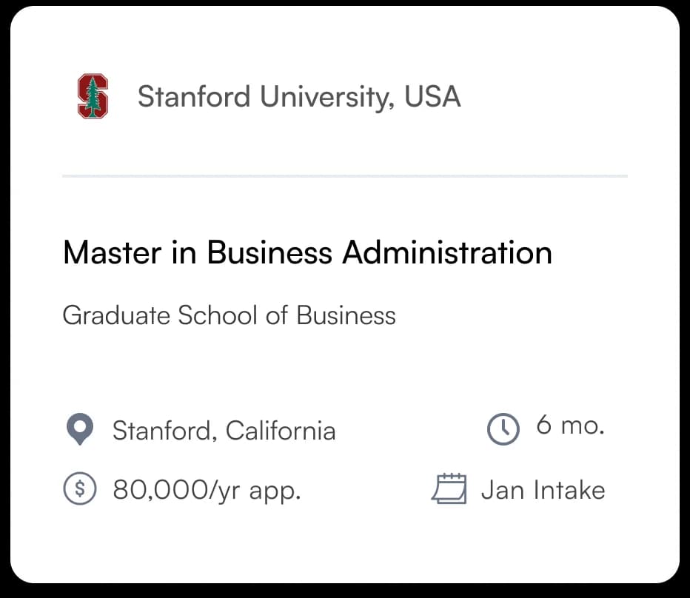Select the 80,000/yr app. tuition label

207,490
